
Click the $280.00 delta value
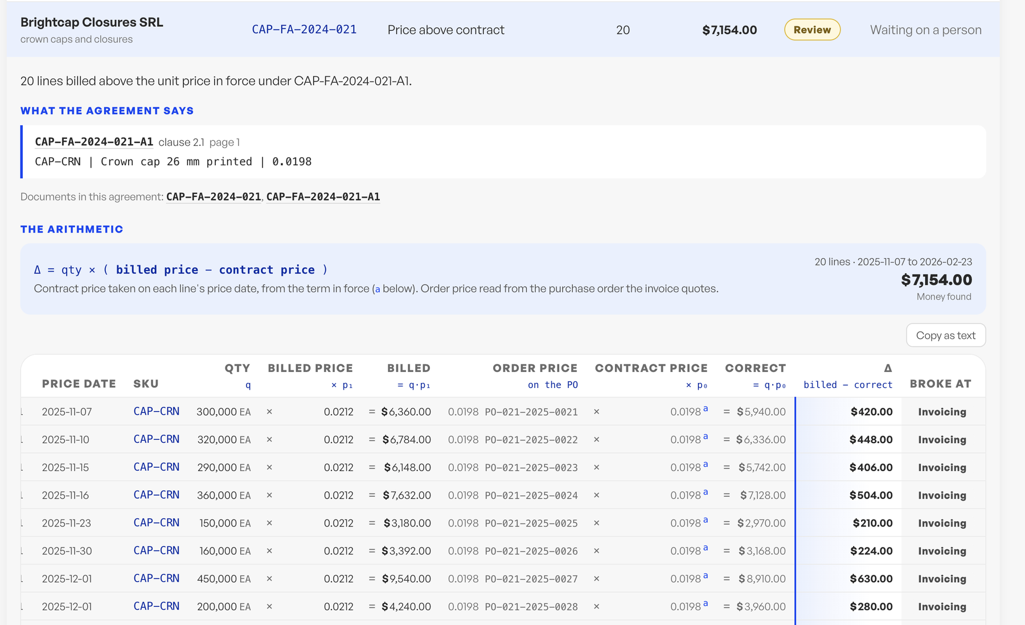tap(871, 607)
